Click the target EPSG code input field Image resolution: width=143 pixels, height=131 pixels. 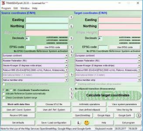click(103, 47)
